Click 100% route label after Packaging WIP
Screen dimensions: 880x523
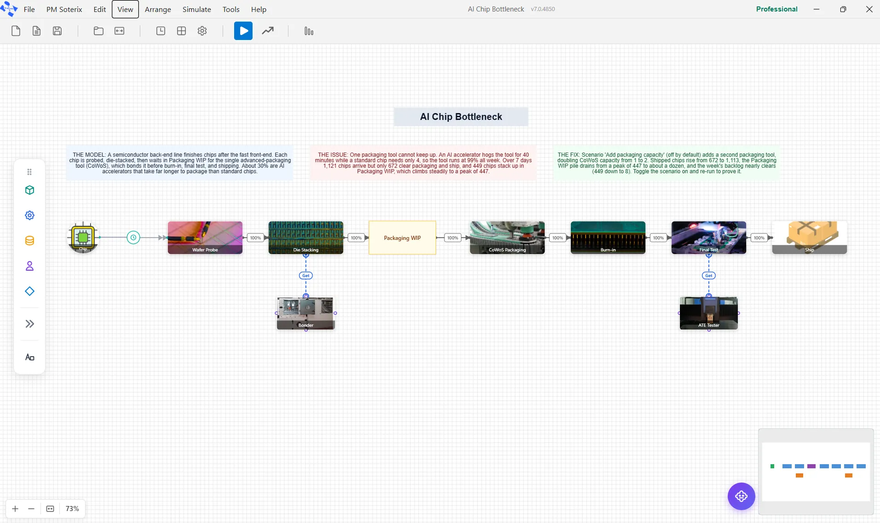[x=453, y=238]
